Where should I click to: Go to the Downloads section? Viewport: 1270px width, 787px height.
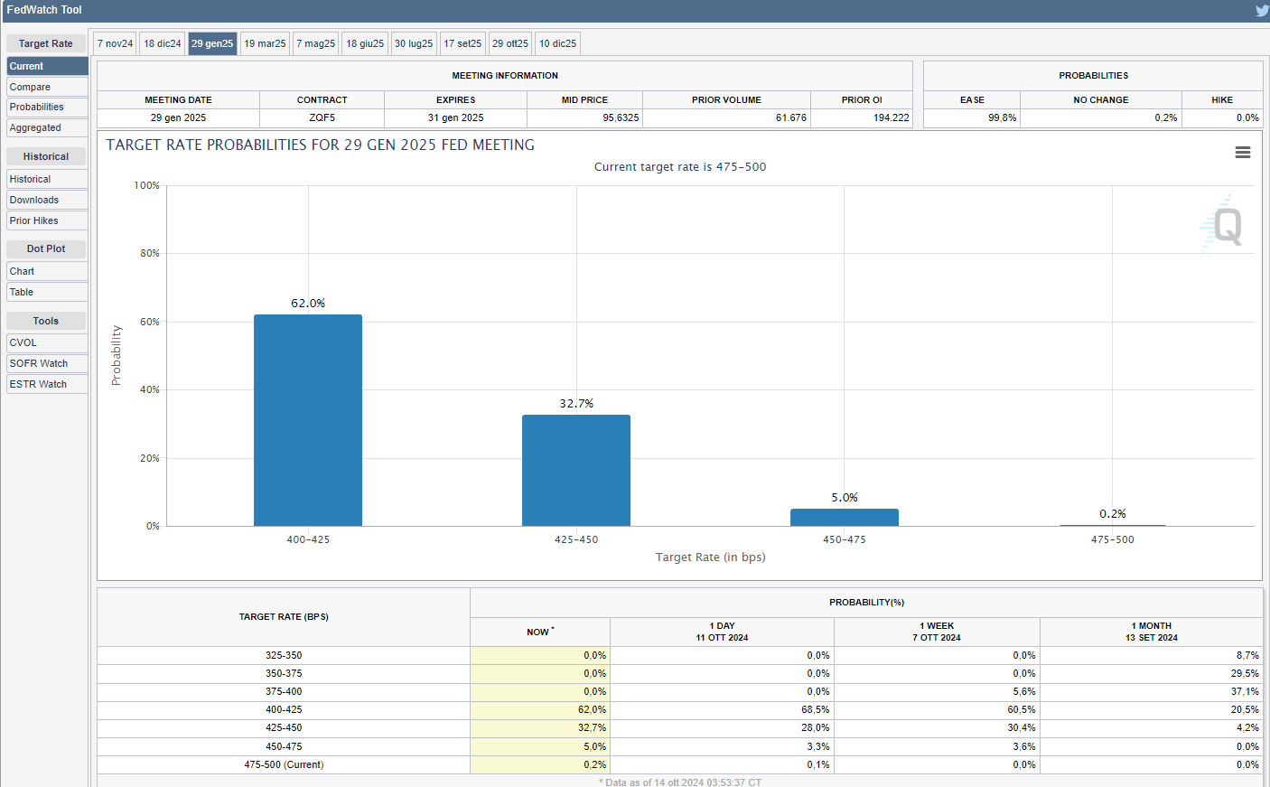[47, 200]
